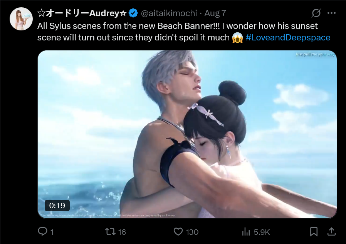This screenshot has width=346, height=244.
Task: Click the blue verified badge icon
Action: point(133,13)
